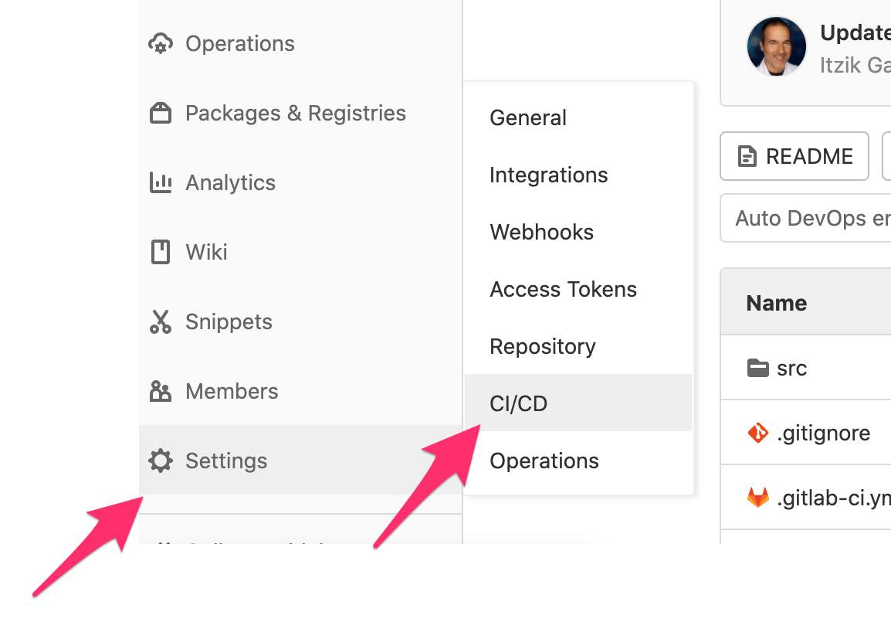Click the Snippets scissors icon
This screenshot has height=629, width=891.
160,321
